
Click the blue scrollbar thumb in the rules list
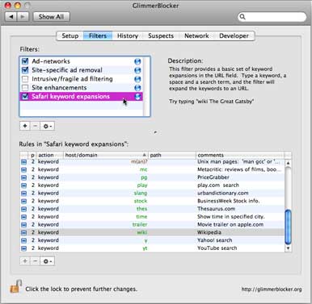288,227
